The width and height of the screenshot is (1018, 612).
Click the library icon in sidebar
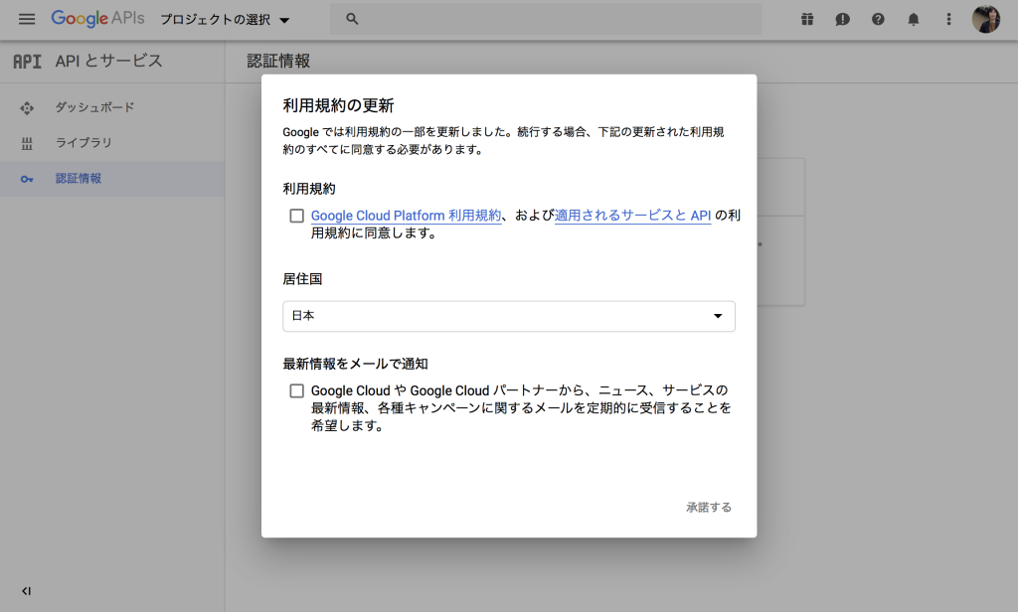(x=27, y=143)
